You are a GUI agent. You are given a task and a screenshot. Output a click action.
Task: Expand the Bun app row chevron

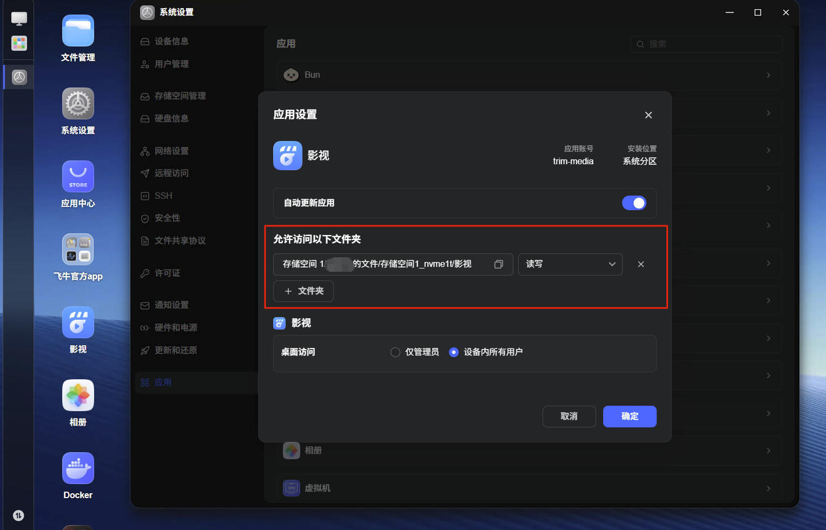click(x=768, y=75)
